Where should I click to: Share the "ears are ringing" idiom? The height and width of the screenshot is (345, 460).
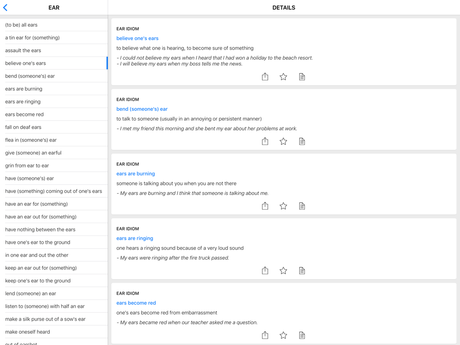point(265,270)
